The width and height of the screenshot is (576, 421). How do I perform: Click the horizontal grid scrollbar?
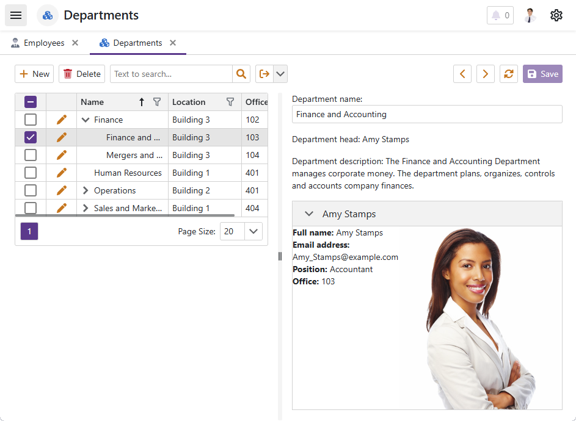coord(125,215)
